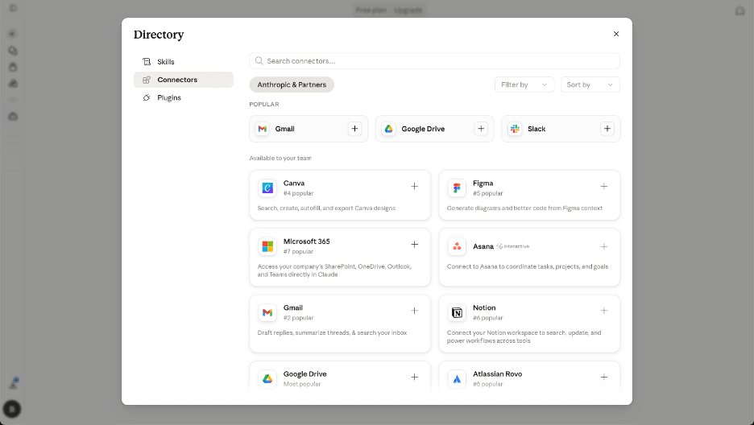The height and width of the screenshot is (425, 754).
Task: Click the Figma logo icon
Action: point(457,188)
